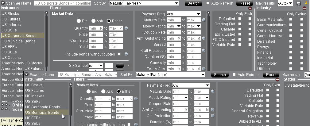Viewport: 310px width, 126px height.
Task: Select America Non-US Stocks instrument
Action: click(22, 63)
